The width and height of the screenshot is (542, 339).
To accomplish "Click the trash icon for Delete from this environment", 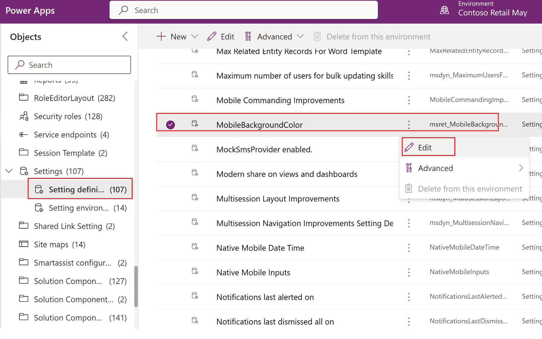I will pyautogui.click(x=317, y=36).
